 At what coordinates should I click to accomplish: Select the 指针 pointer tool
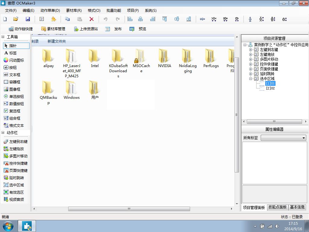click(x=16, y=46)
